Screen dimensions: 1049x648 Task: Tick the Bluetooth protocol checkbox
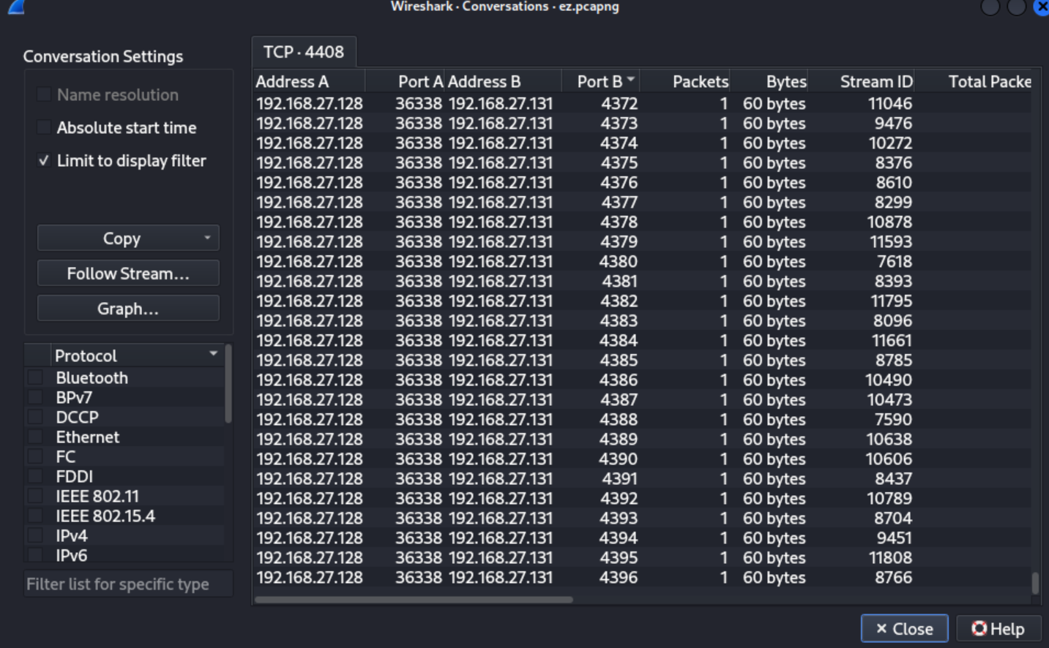click(35, 377)
